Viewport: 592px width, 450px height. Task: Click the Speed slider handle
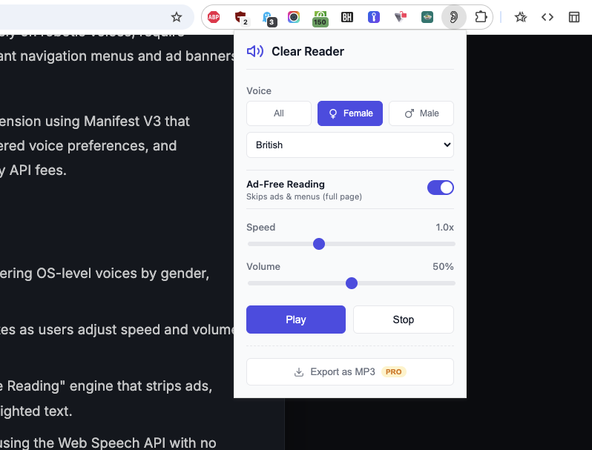(x=319, y=244)
